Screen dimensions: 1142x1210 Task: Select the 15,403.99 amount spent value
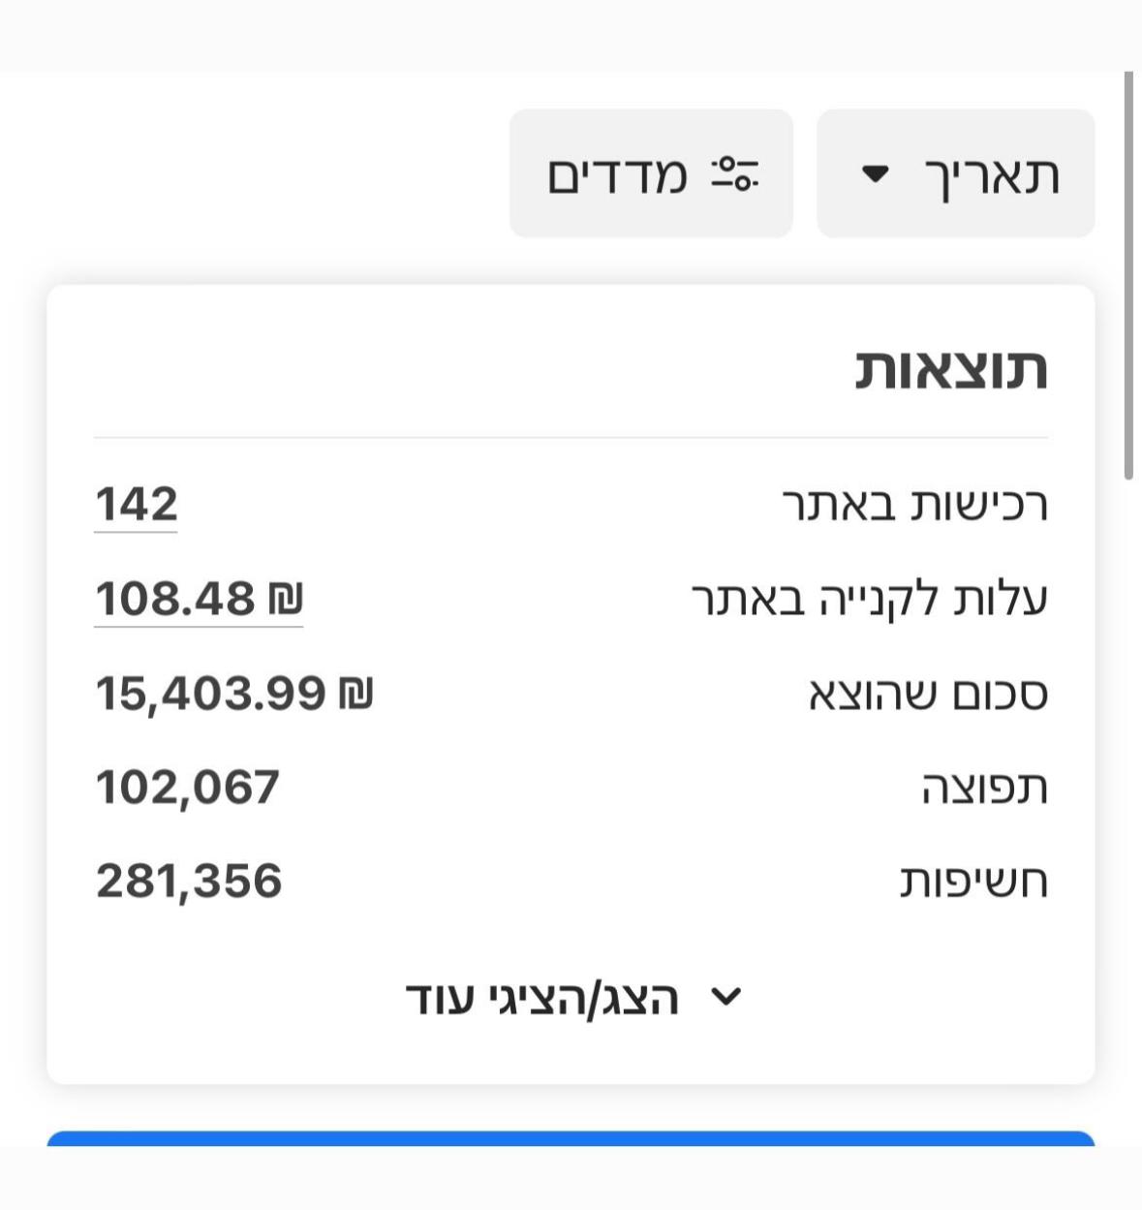(210, 694)
